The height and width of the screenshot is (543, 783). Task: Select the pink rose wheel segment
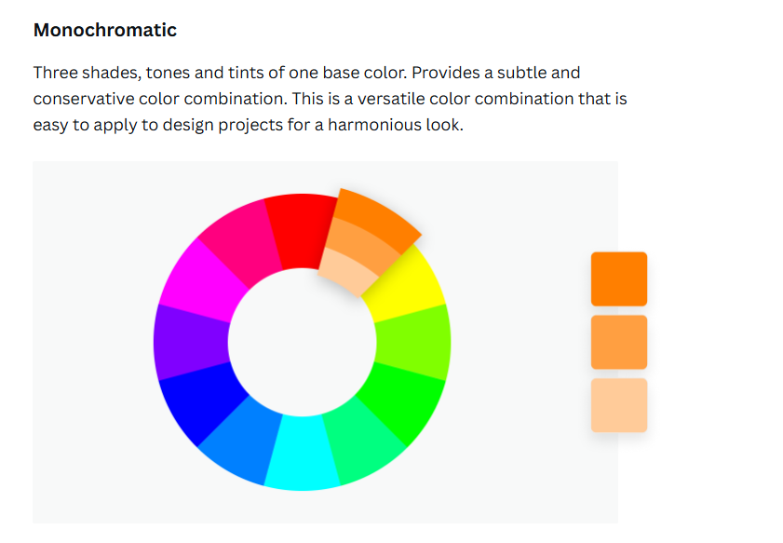pyautogui.click(x=241, y=243)
